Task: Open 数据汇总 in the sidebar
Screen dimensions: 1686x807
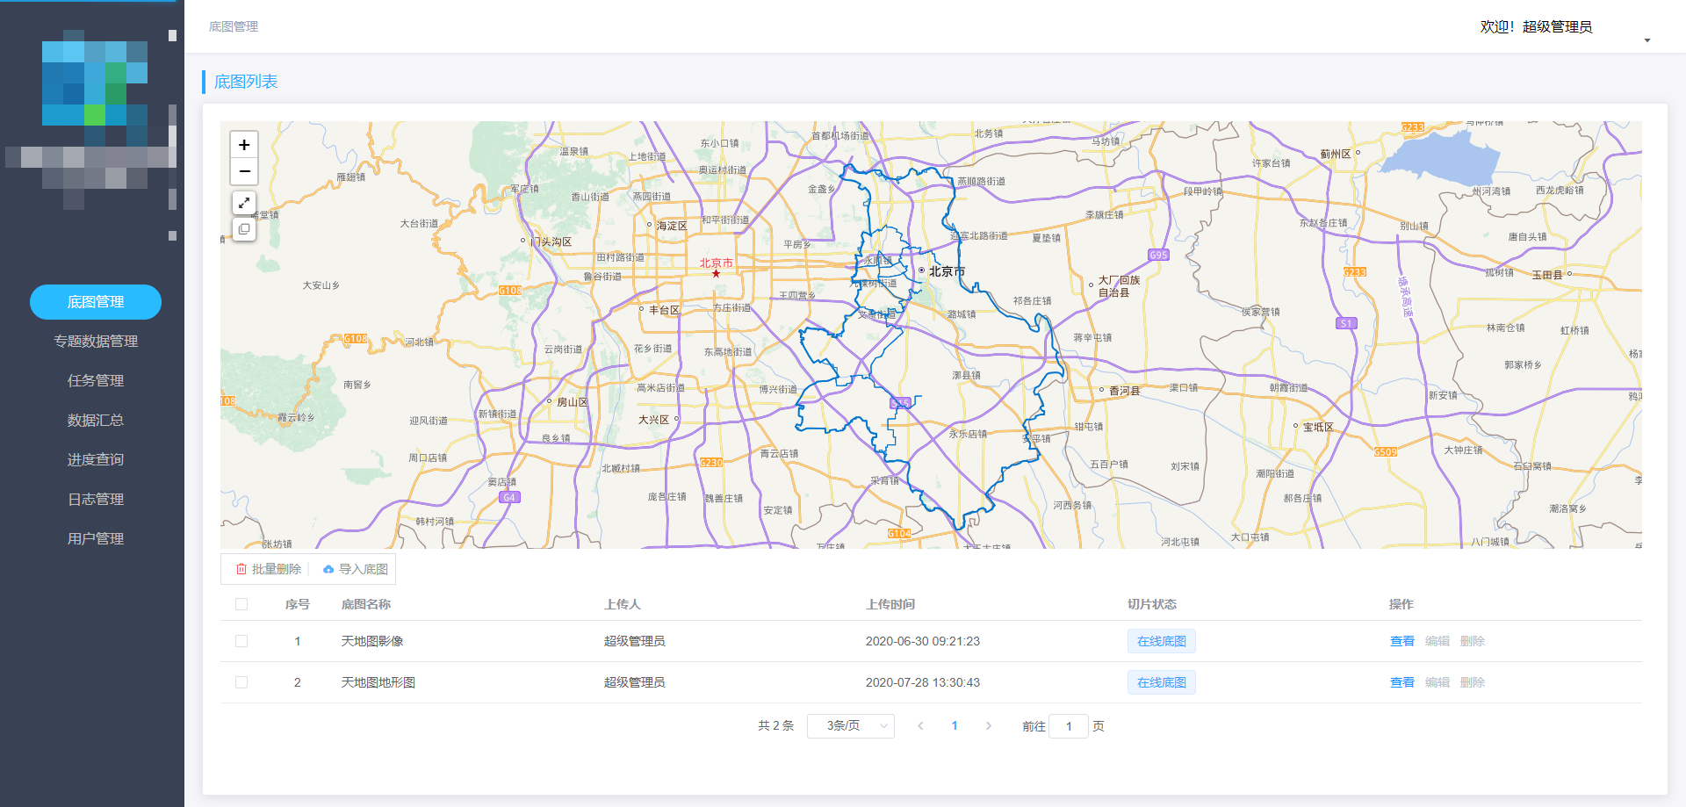Action: click(96, 421)
